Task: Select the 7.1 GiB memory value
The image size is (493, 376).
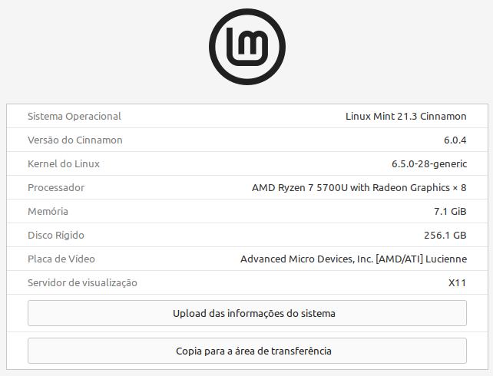Action: [450, 211]
